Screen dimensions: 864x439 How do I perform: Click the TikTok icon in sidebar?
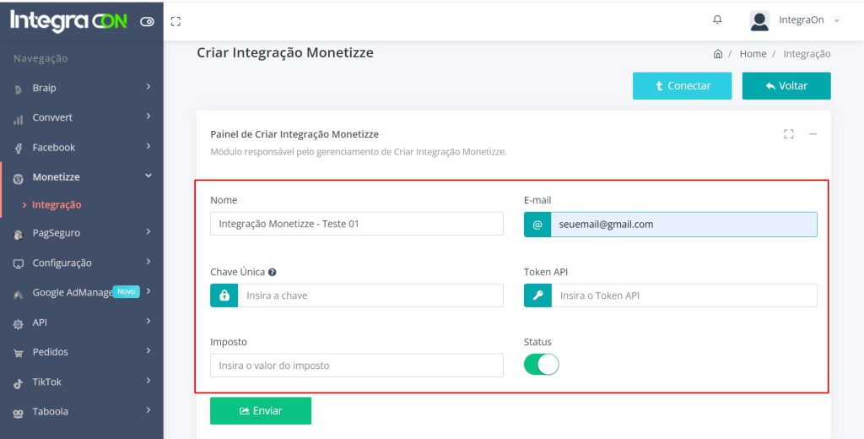(19, 382)
